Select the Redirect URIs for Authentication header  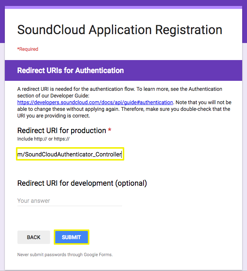click(70, 70)
